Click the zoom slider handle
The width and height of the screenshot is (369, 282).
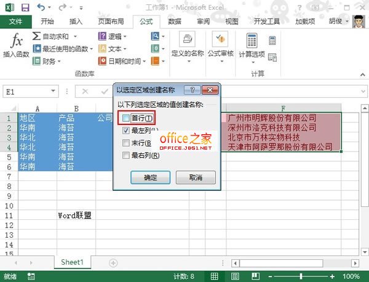[301, 276]
